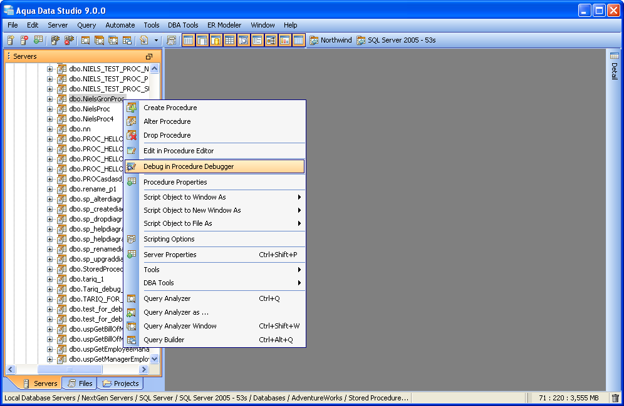Select dbo.NIELS_TEST_PROC_P tree item
This screenshot has height=406, width=624.
click(x=108, y=79)
